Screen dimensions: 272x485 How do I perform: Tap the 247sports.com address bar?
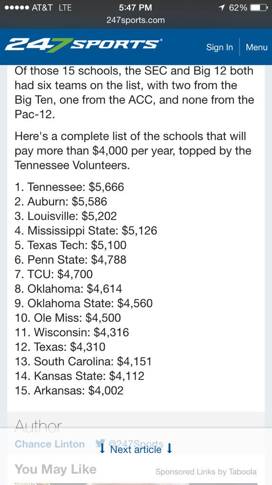[135, 20]
